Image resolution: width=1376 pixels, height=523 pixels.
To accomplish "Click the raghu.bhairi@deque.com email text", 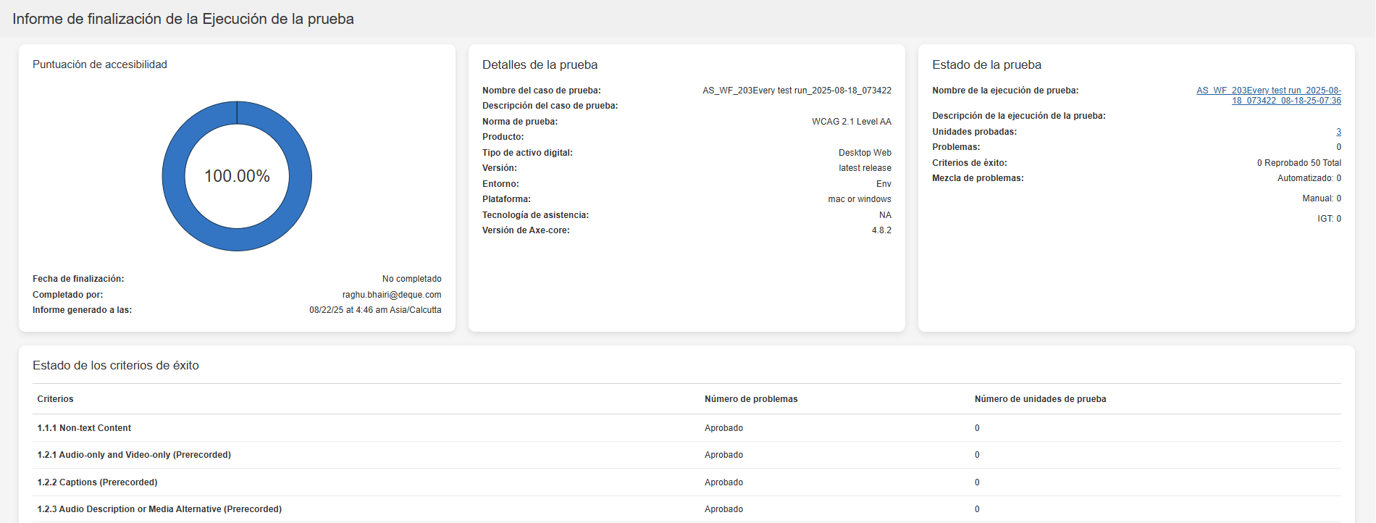I will [391, 295].
